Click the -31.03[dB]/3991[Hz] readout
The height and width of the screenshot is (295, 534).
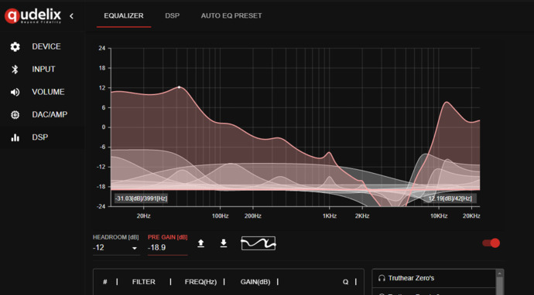[141, 198]
